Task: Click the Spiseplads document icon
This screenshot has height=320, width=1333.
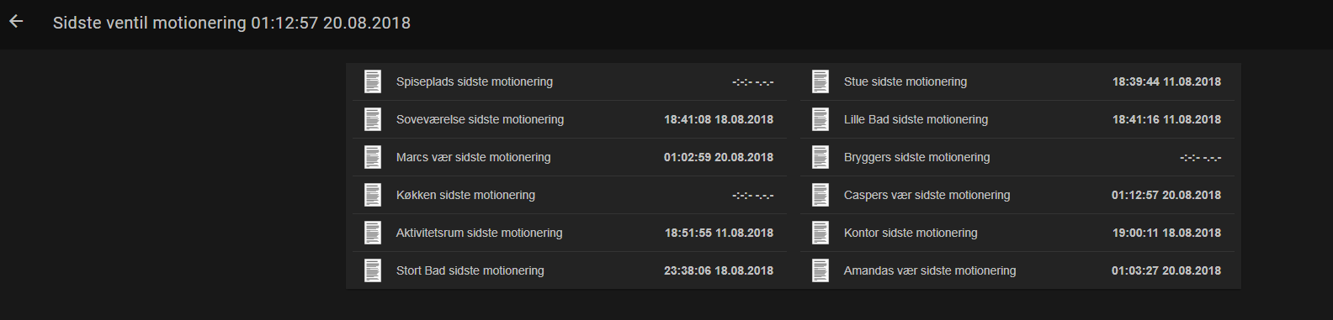Action: 373,81
